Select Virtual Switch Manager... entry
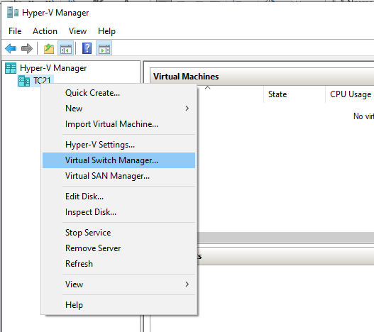Image resolution: width=374 pixels, height=332 pixels. (x=119, y=160)
